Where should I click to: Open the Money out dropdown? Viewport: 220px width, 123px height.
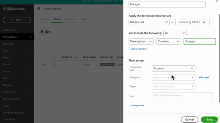[x=149, y=22]
